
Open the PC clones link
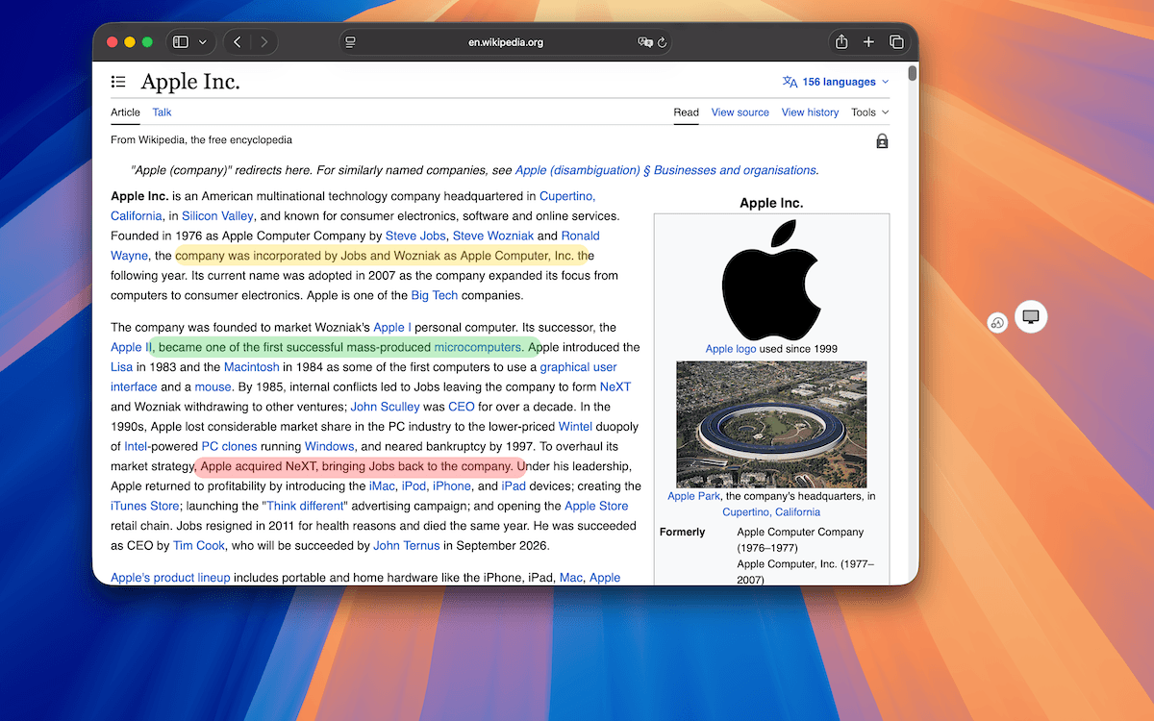pos(230,446)
